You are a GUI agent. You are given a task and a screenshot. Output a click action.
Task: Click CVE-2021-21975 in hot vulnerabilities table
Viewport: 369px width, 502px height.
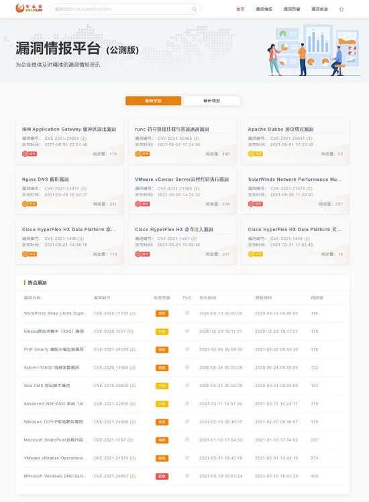111,458
